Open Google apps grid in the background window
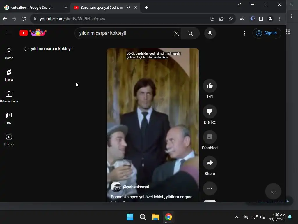298x224 pixels. coord(288,32)
